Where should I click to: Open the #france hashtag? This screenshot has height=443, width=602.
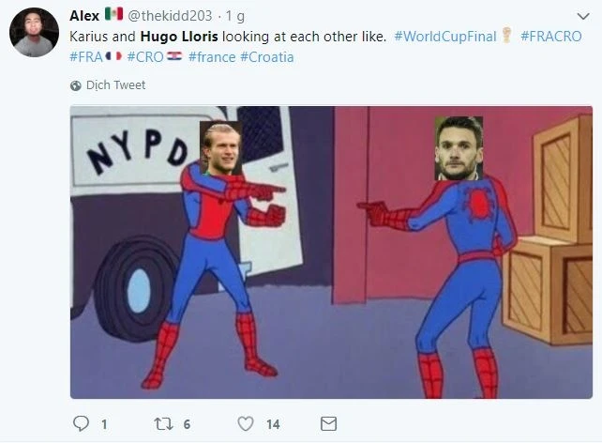click(212, 57)
